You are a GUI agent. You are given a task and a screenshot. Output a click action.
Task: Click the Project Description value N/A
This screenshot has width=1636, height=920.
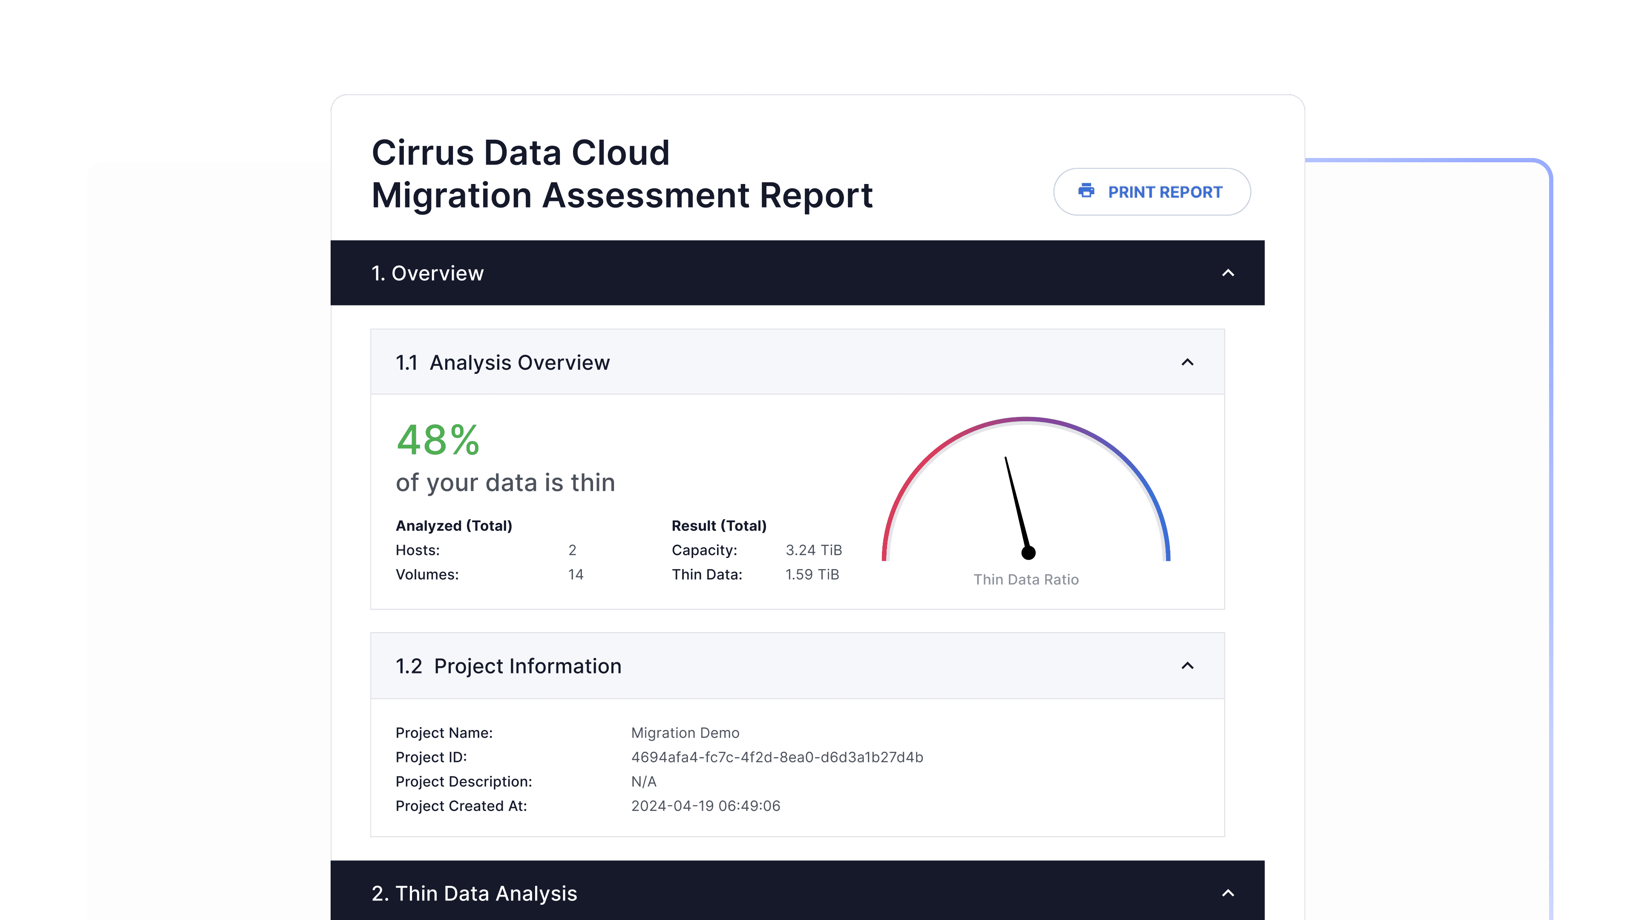click(643, 782)
